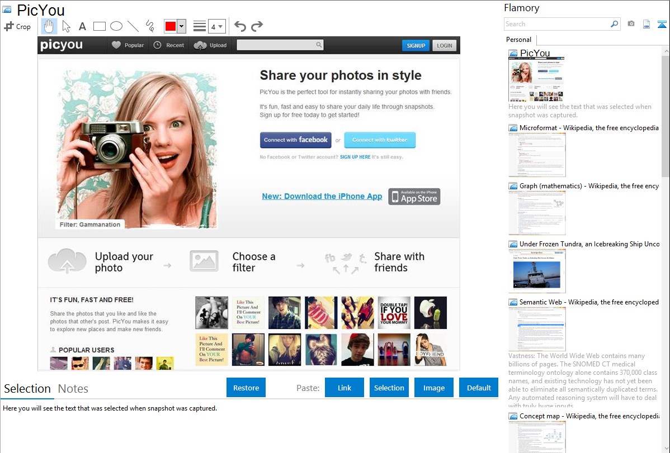Open the line width dropdown showing 4
The height and width of the screenshot is (453, 670).
tap(216, 26)
